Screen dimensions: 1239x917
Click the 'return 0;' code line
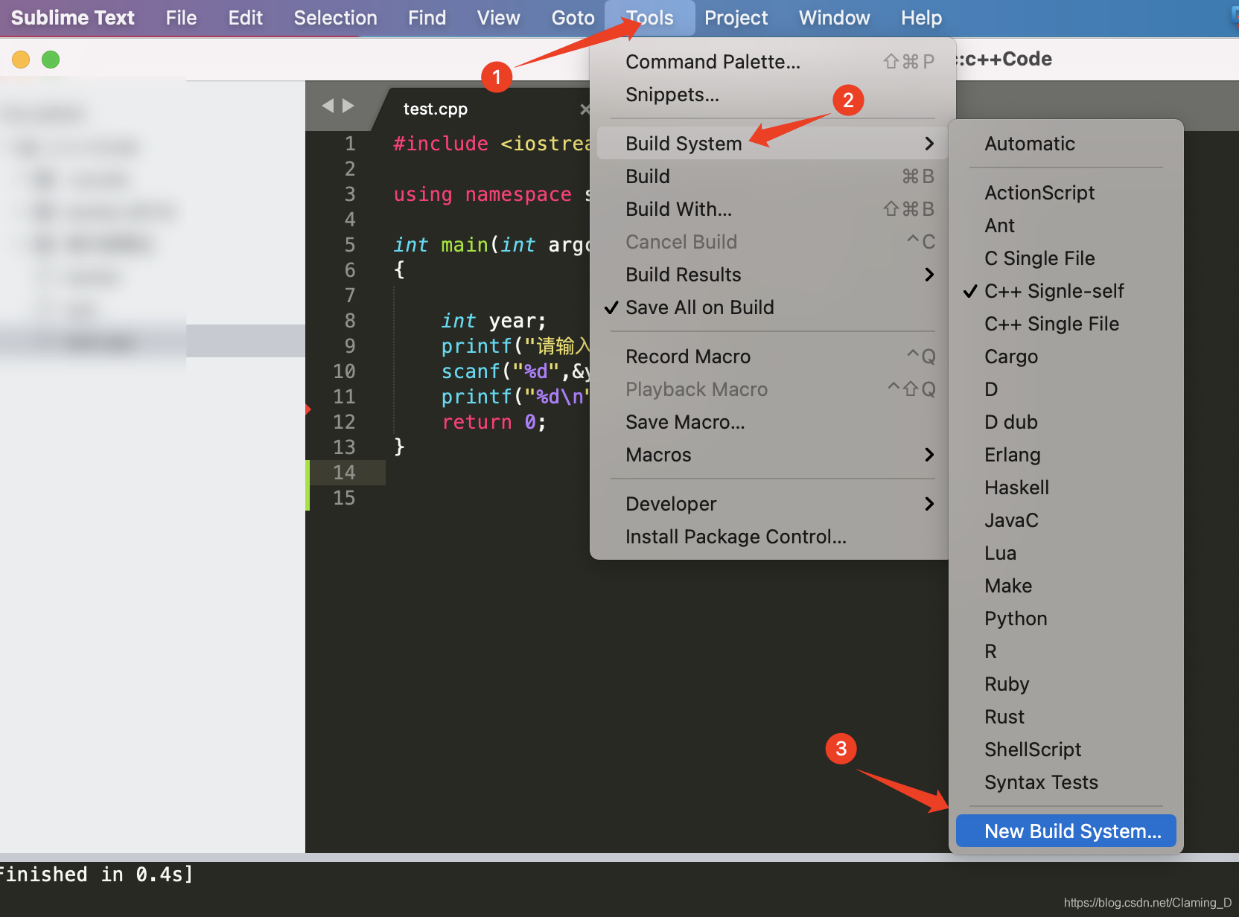click(494, 422)
